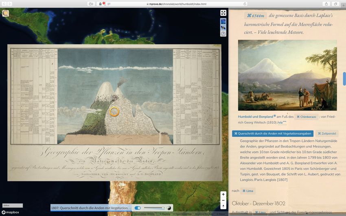Click the compass icon at the map's top-left corner
346x216 pixels.
pyautogui.click(x=6, y=13)
